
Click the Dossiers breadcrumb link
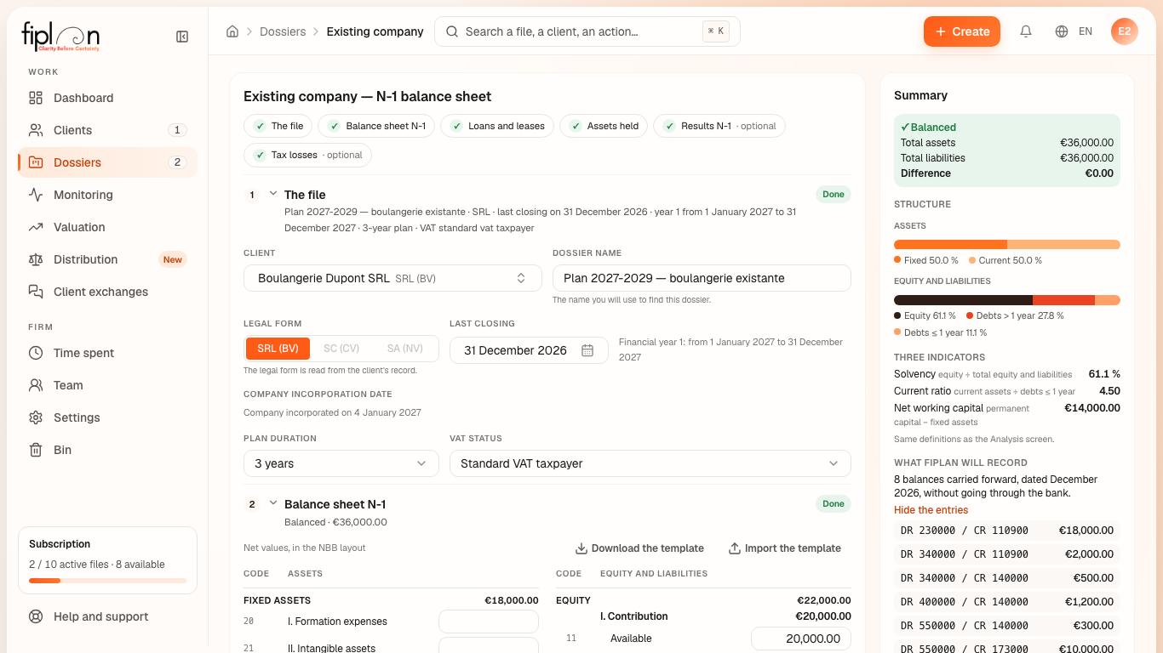[283, 31]
